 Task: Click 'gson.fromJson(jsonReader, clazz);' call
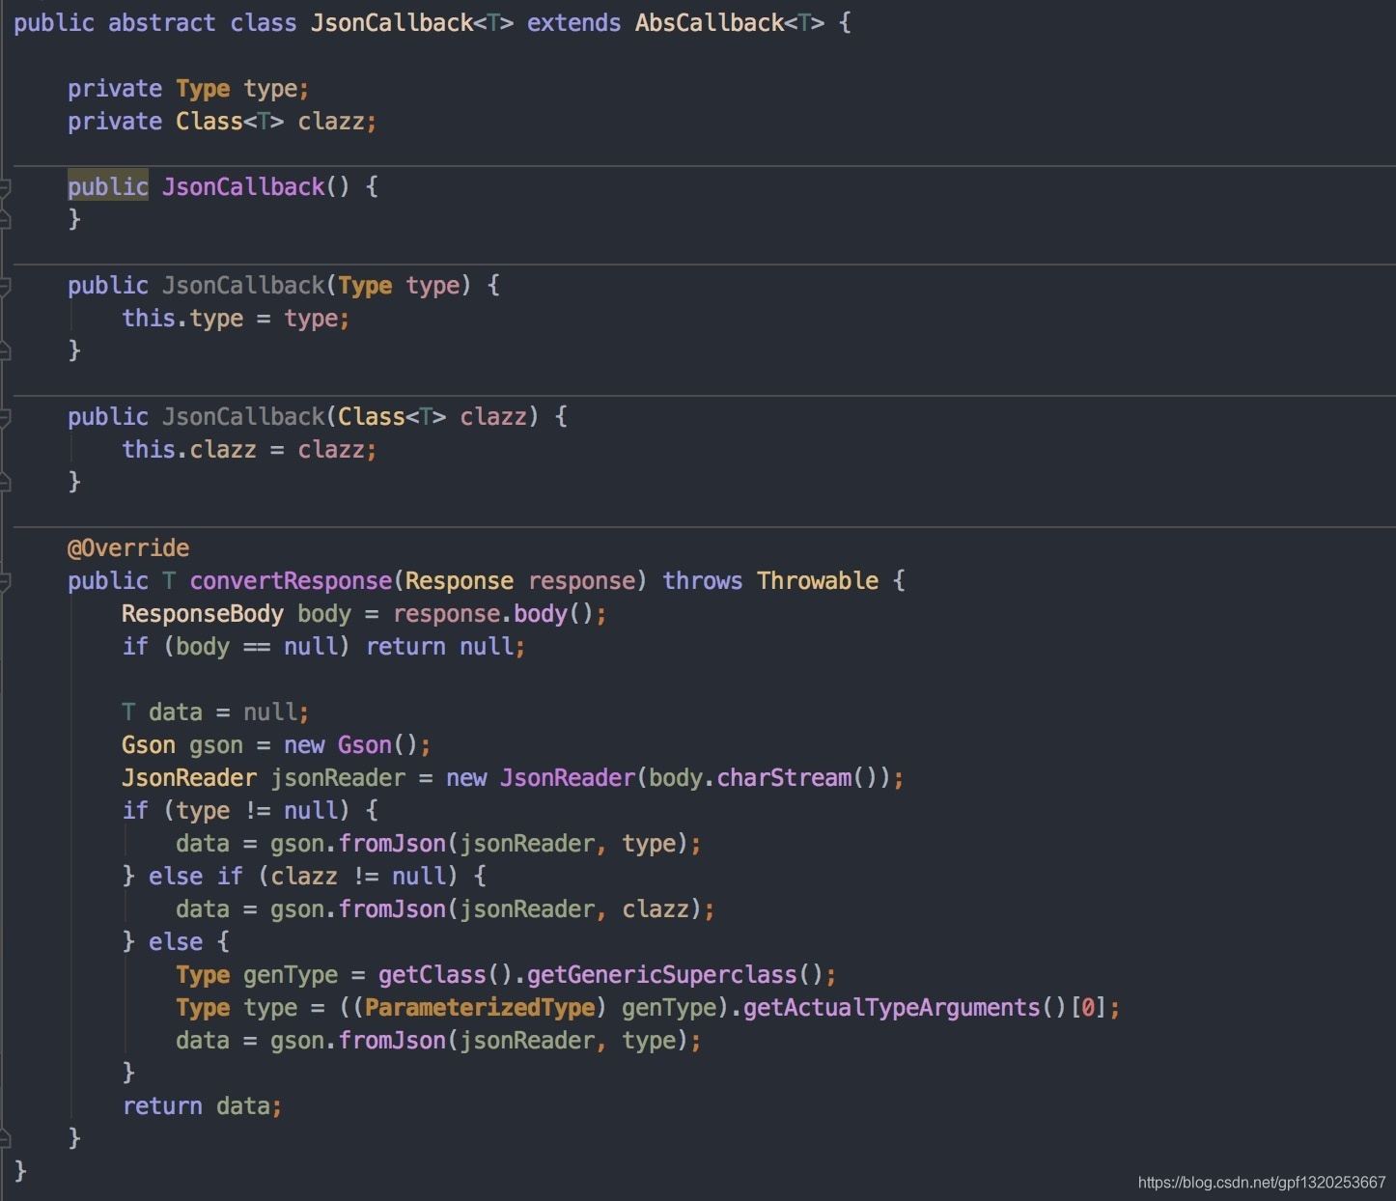(x=492, y=908)
